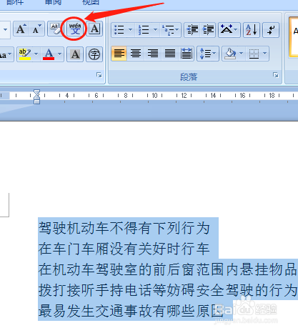The width and height of the screenshot is (298, 333).
Task: Apply numbered list formatting
Action: 144,30
